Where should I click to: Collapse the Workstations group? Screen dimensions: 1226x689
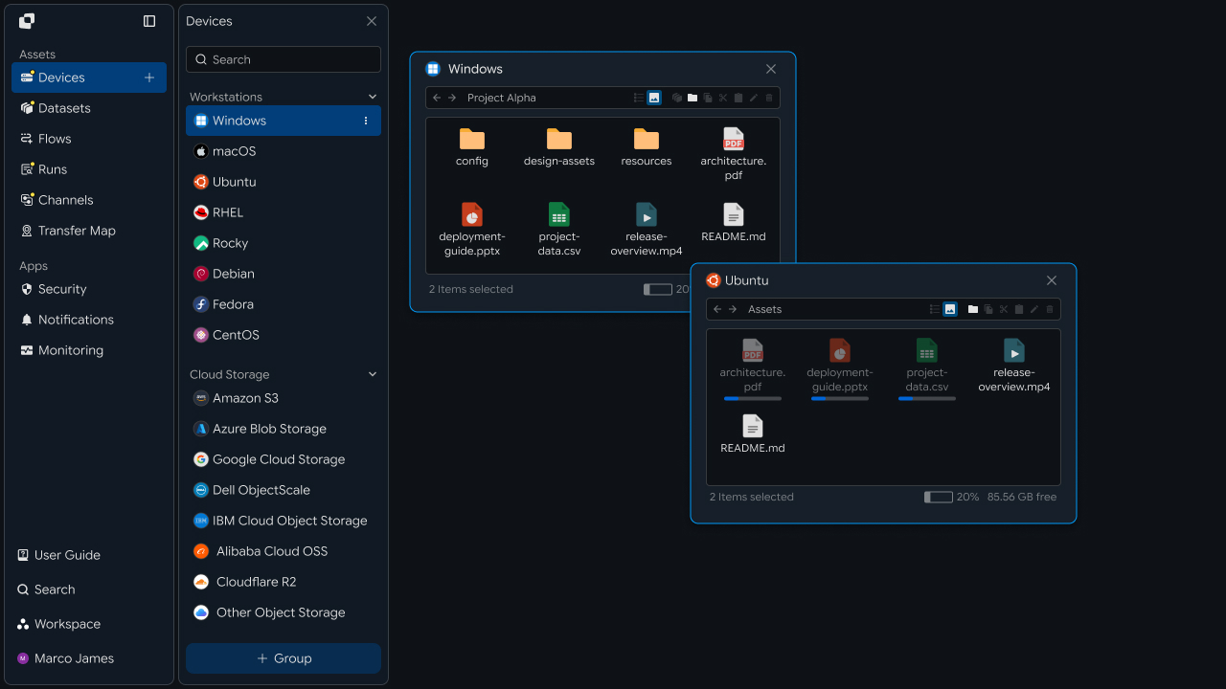click(373, 97)
